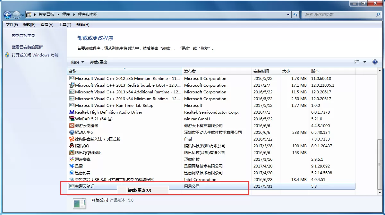Click the WinRAR 5.21 books icon
The width and height of the screenshot is (385, 215).
pos(72,119)
